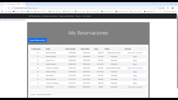
Task: Open the Chrome profile avatar
Action: click(173, 8)
